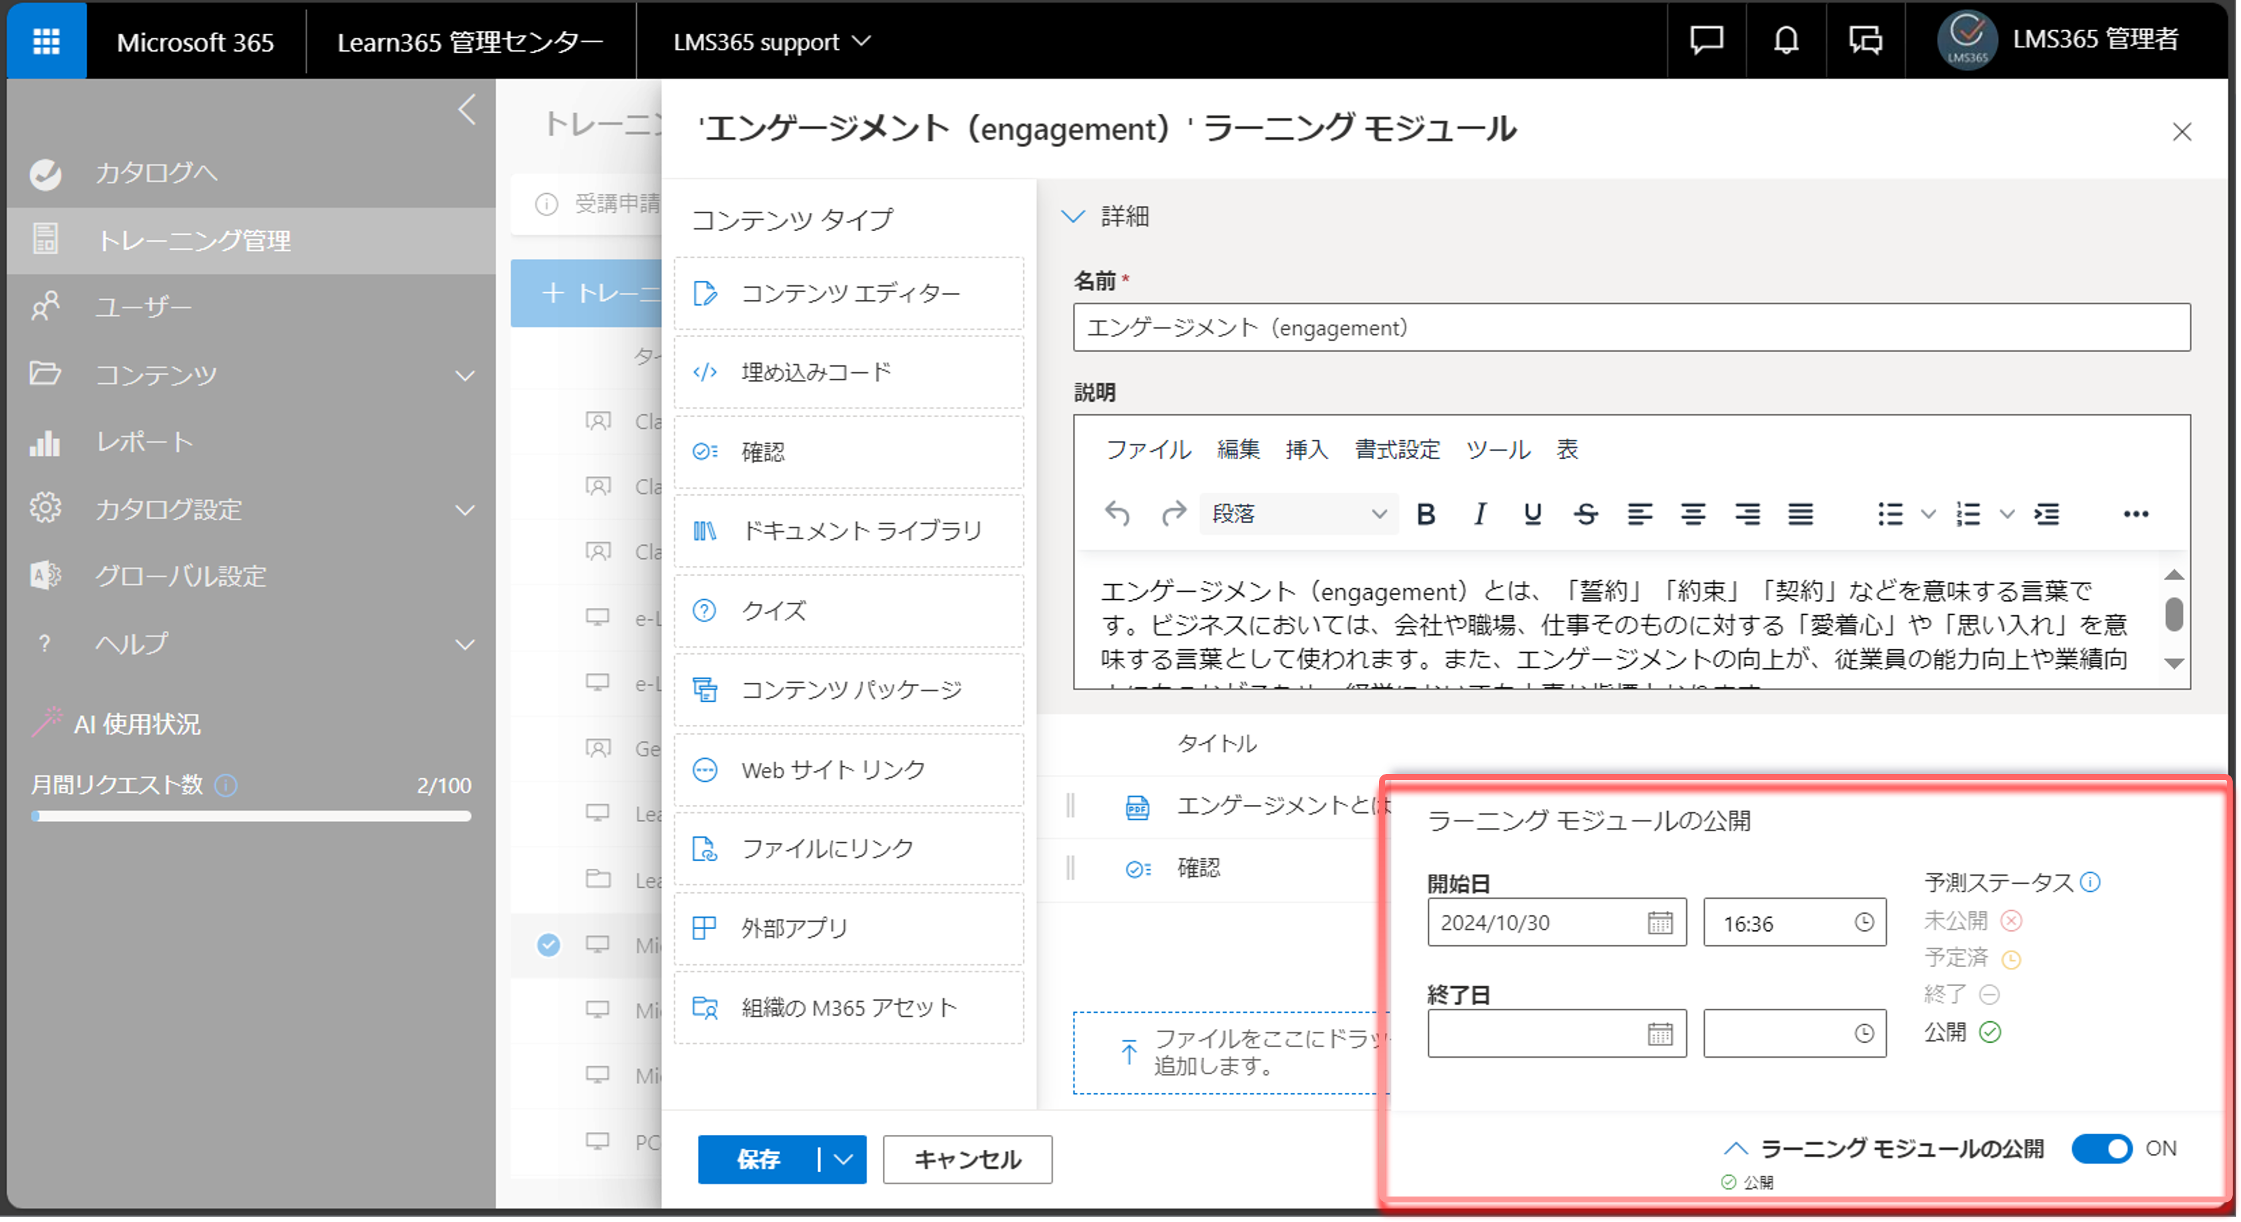Toggle italic formatting in description editor
Screen dimensions: 2241x1222
click(1479, 515)
